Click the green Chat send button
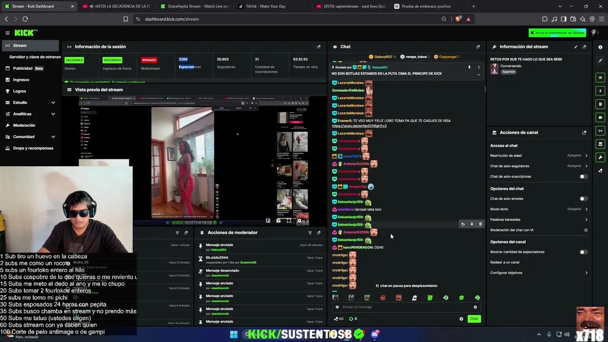 coord(474,319)
